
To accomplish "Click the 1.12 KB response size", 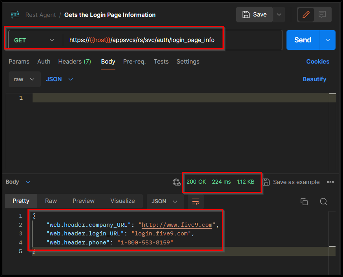I will click(x=245, y=182).
